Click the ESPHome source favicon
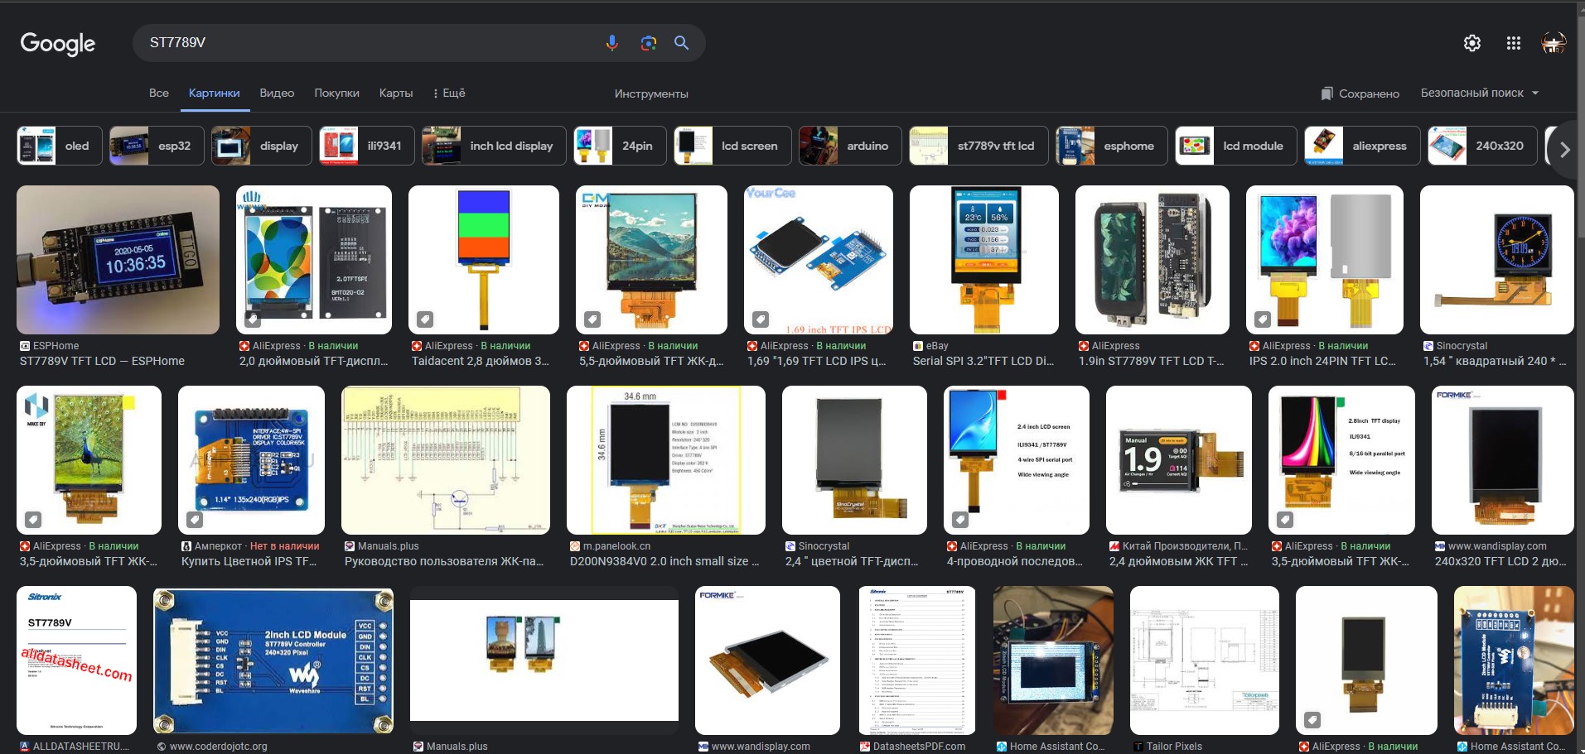1585x754 pixels. pos(25,346)
